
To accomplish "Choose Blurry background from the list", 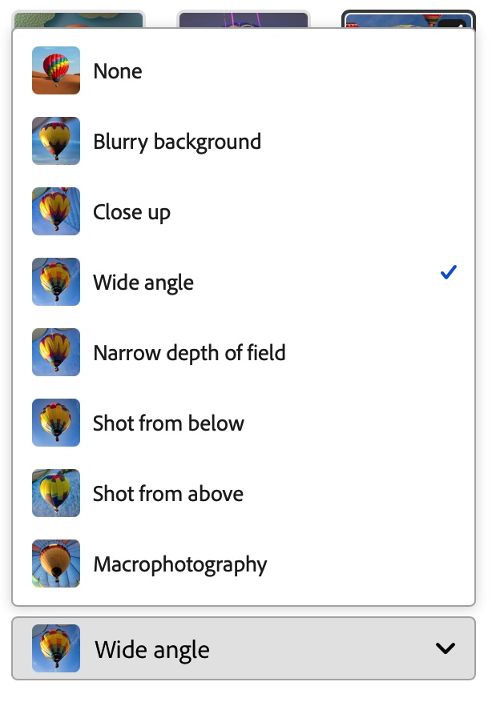I will point(177,142).
